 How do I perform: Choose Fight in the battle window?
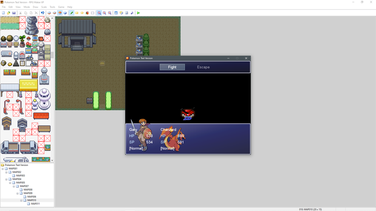click(172, 67)
